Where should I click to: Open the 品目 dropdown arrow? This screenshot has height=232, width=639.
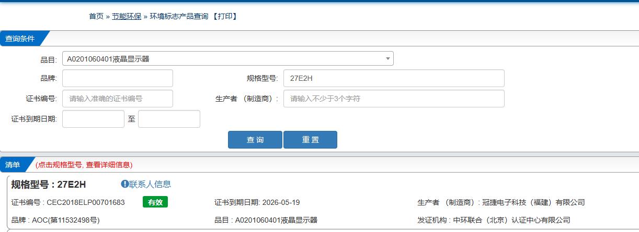click(x=387, y=59)
